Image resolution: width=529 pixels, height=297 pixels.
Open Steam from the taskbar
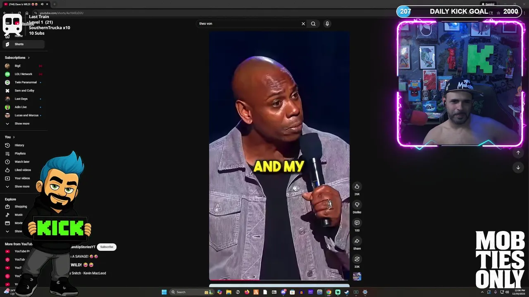click(347, 292)
